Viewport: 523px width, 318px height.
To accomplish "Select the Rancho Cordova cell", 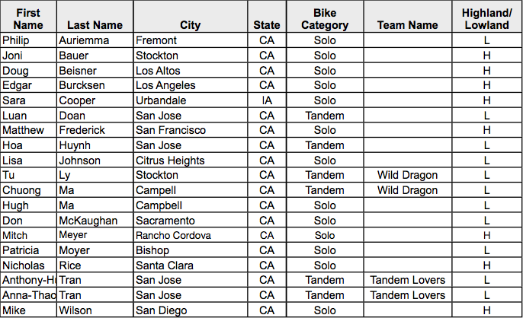I will pyautogui.click(x=190, y=235).
